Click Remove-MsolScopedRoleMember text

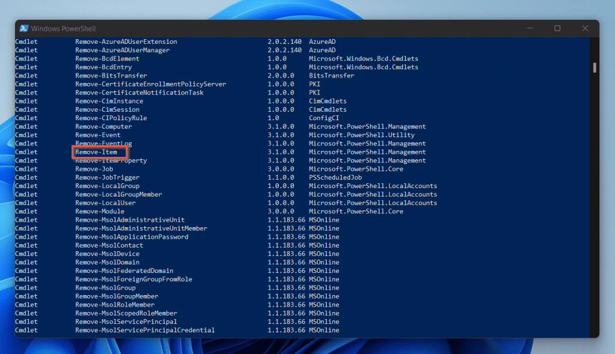tap(126, 314)
